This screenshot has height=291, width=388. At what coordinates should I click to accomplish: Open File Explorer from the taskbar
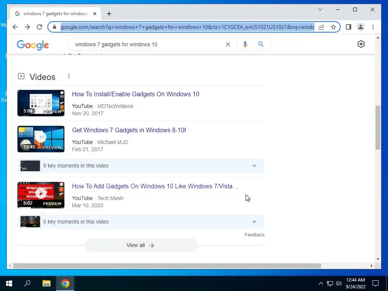(x=46, y=283)
